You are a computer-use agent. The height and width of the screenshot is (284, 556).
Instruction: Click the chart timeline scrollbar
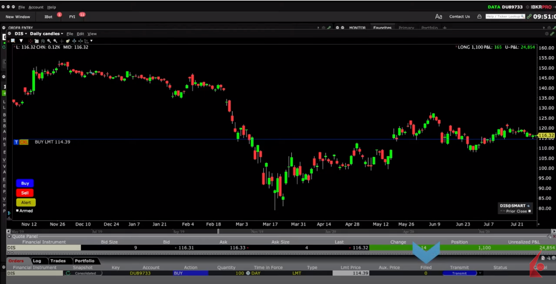click(276, 231)
